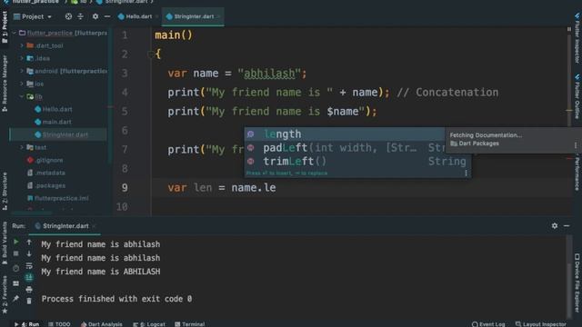582x327 pixels.
Task: Collapse the lib folder
Action: [x=22, y=96]
